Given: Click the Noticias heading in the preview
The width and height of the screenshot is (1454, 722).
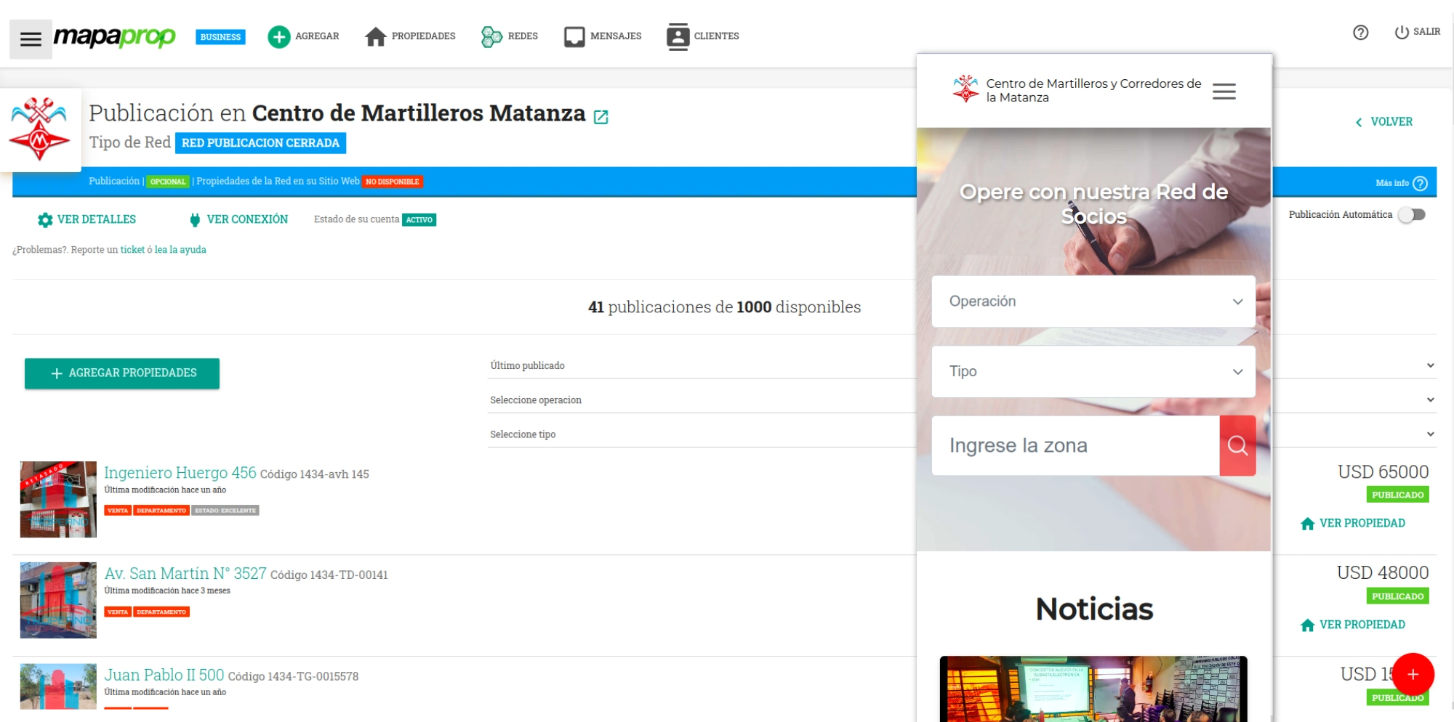Looking at the screenshot, I should tap(1094, 609).
